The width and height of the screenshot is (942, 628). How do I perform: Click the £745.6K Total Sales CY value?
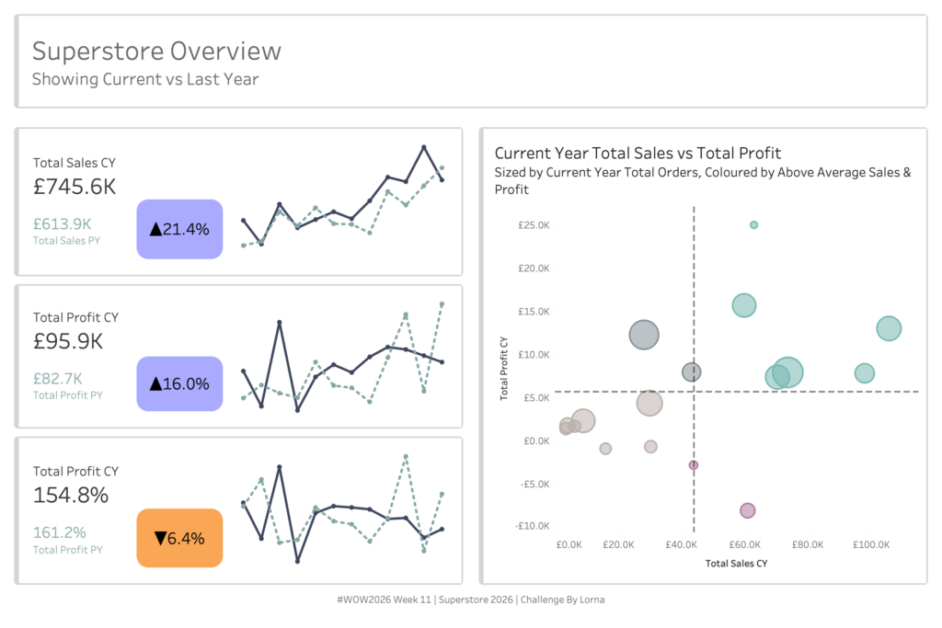[75, 187]
